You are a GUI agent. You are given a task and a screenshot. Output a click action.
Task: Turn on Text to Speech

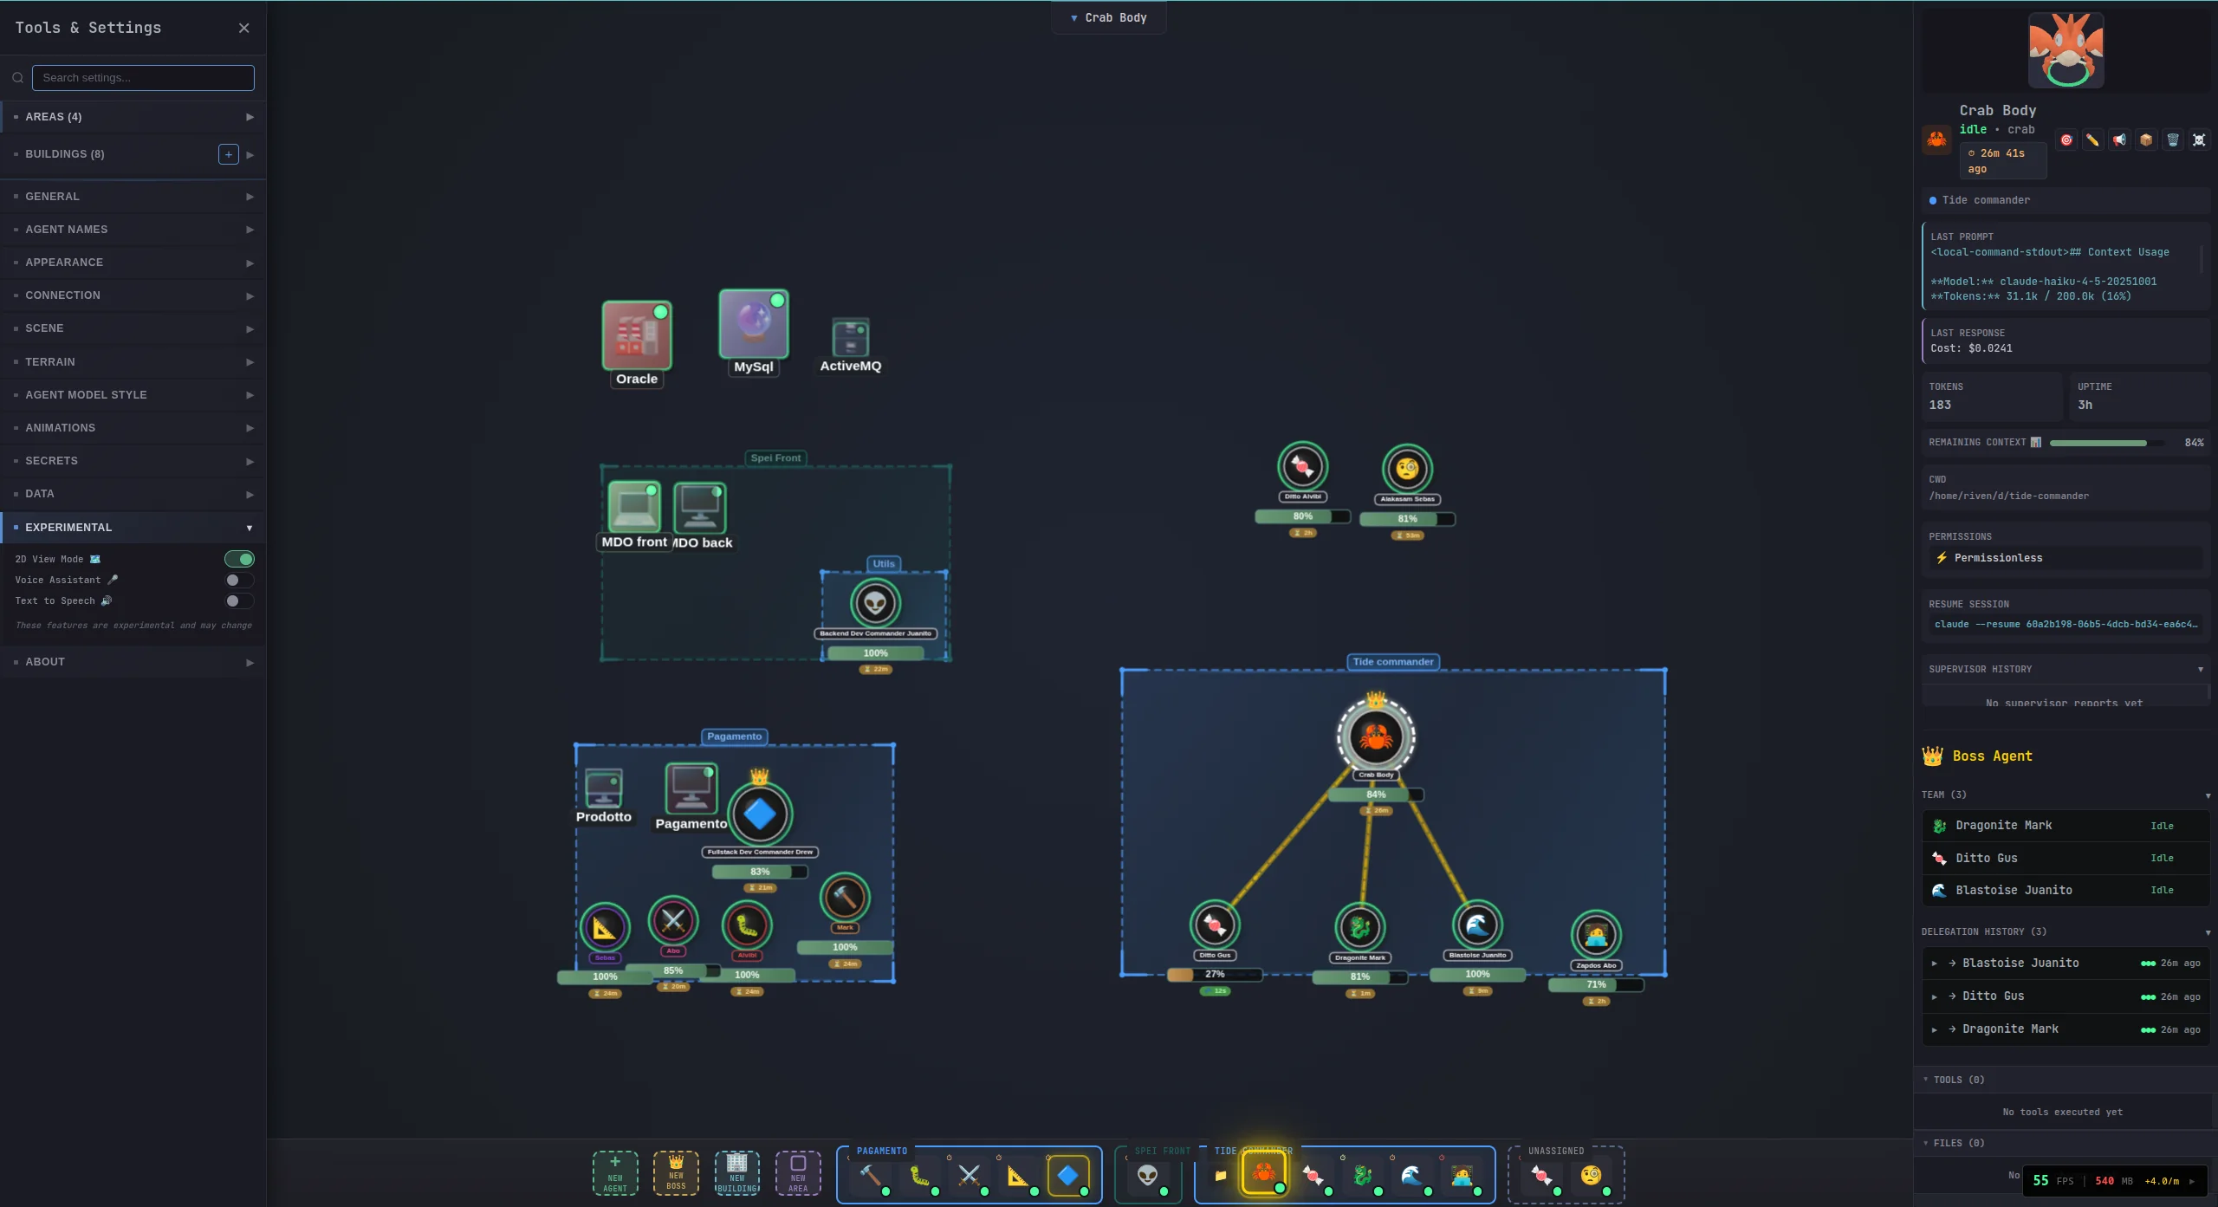(x=239, y=600)
